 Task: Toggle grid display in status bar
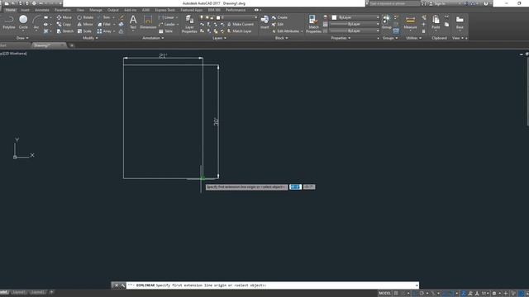click(396, 294)
